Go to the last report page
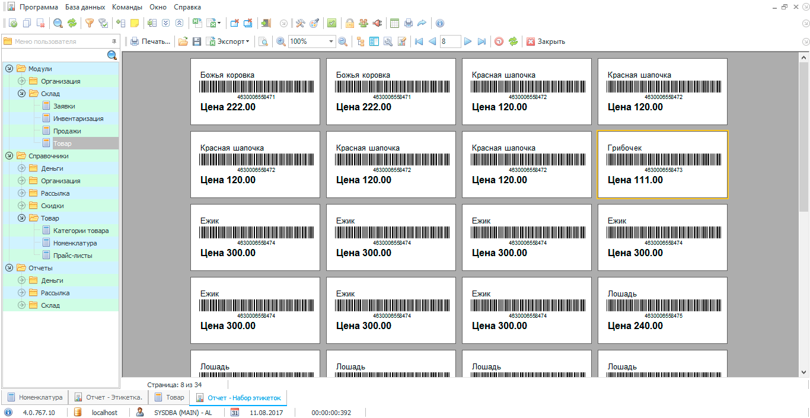810x418 pixels. [481, 42]
